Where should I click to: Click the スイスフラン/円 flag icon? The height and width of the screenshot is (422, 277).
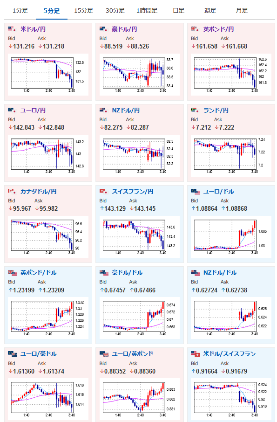click(x=104, y=191)
